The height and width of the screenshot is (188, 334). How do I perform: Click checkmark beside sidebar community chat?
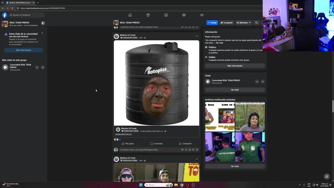37,67
